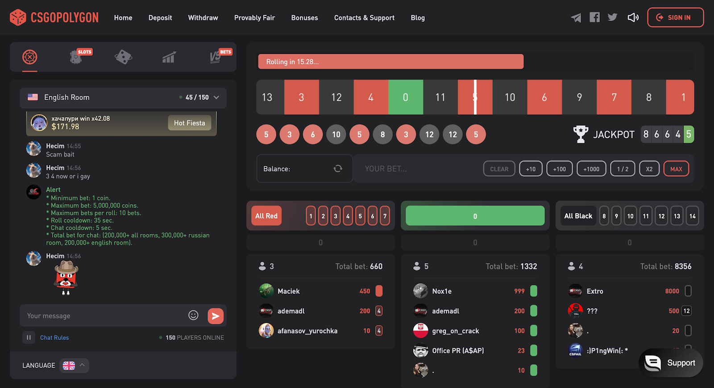
Task: Mute the site sound speaker icon
Action: point(633,17)
